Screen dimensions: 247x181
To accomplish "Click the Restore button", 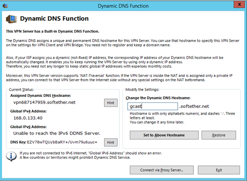I will point(219,135).
